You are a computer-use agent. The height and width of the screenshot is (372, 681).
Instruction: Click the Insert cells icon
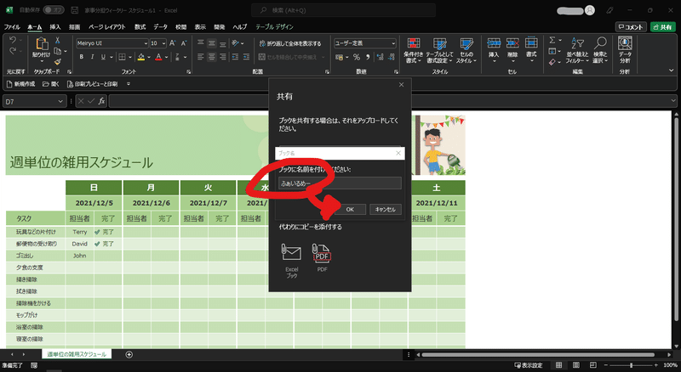tap(494, 44)
